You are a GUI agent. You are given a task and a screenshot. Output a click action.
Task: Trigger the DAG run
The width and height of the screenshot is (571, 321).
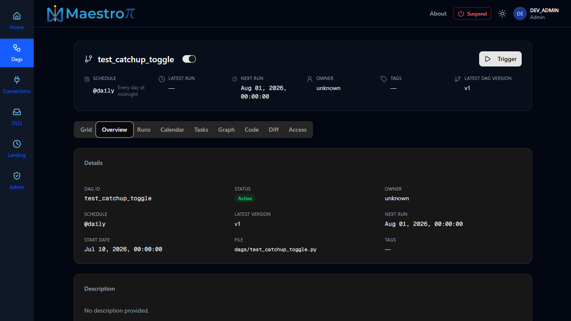coord(500,59)
